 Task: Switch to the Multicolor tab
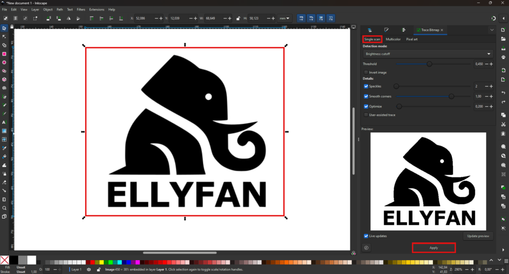393,39
